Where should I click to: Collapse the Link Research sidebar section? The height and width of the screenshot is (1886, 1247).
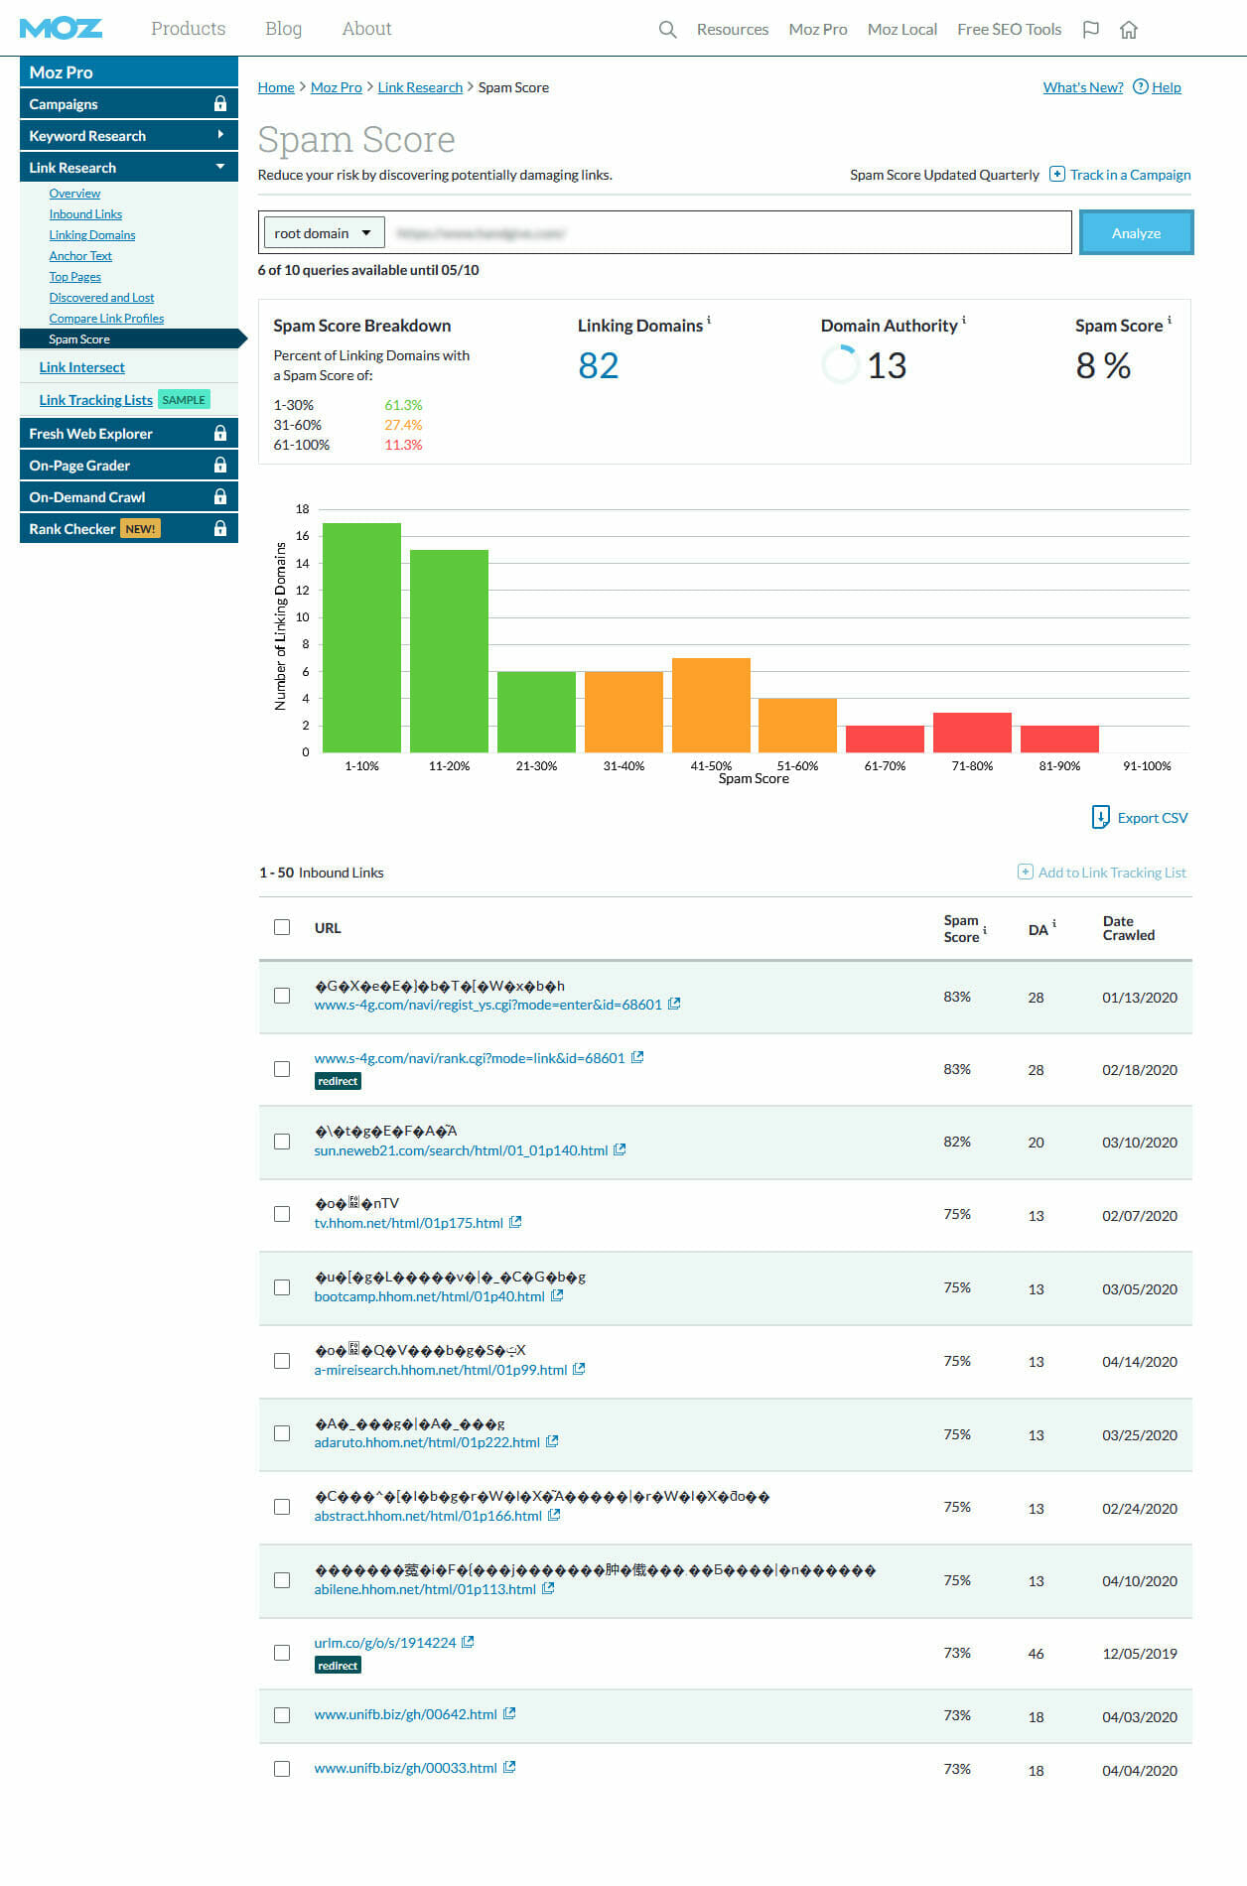(x=129, y=167)
